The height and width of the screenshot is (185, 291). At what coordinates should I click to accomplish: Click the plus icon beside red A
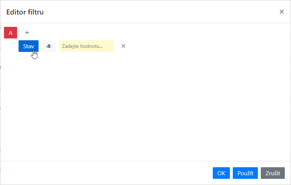[27, 33]
